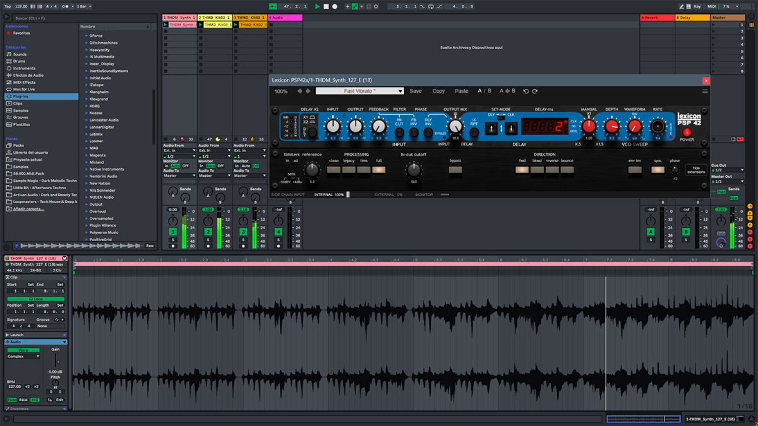The width and height of the screenshot is (758, 426).
Task: Set track 2 Monitor to Off
Action: [x=221, y=166]
